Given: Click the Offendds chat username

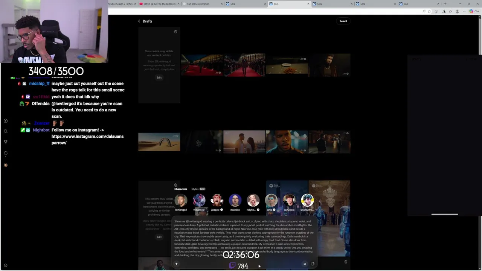Looking at the screenshot, I should click(41, 104).
